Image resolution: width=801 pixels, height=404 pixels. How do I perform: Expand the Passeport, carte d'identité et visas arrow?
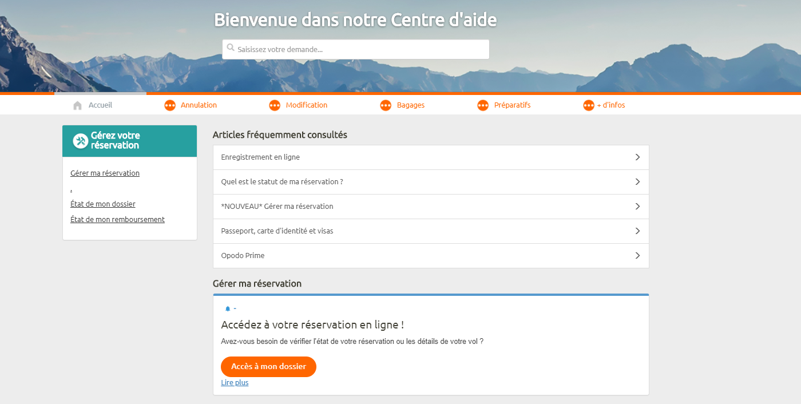[637, 231]
